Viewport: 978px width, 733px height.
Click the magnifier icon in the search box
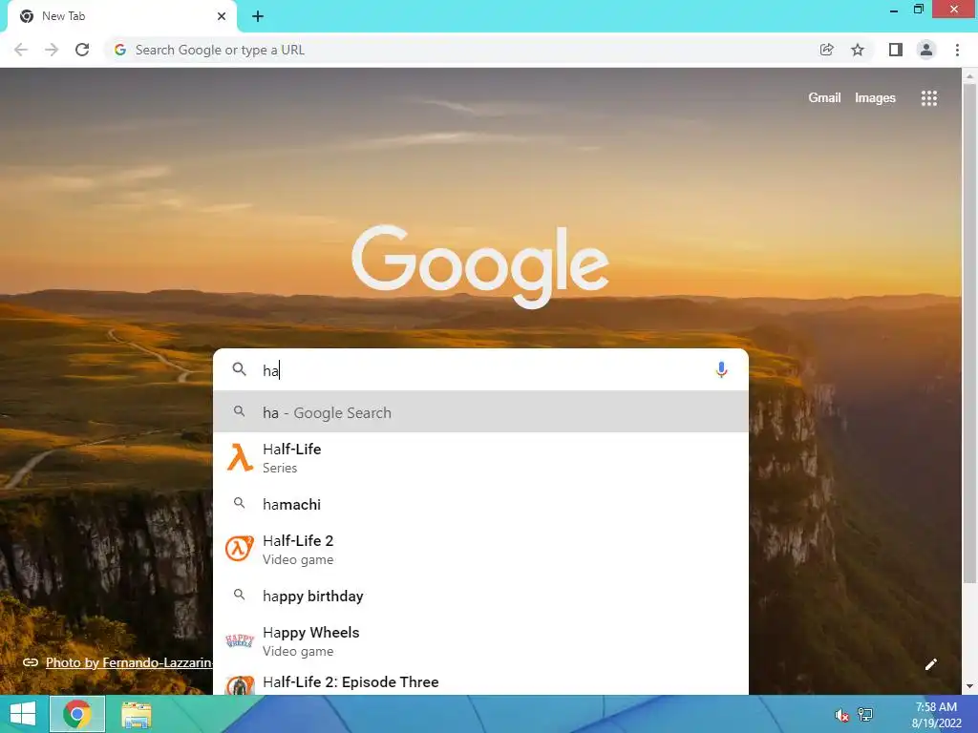point(240,369)
